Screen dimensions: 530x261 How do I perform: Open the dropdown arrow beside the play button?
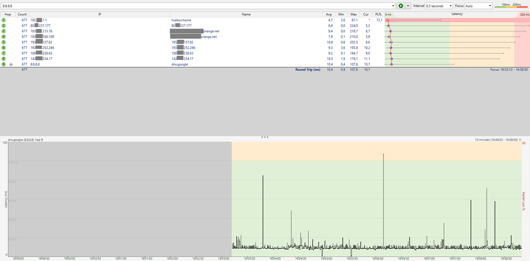click(x=408, y=6)
